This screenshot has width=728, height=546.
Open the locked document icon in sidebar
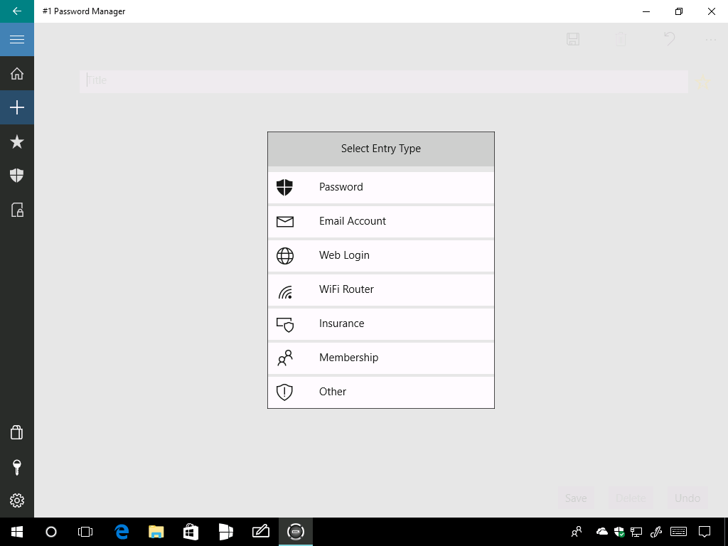[17, 210]
